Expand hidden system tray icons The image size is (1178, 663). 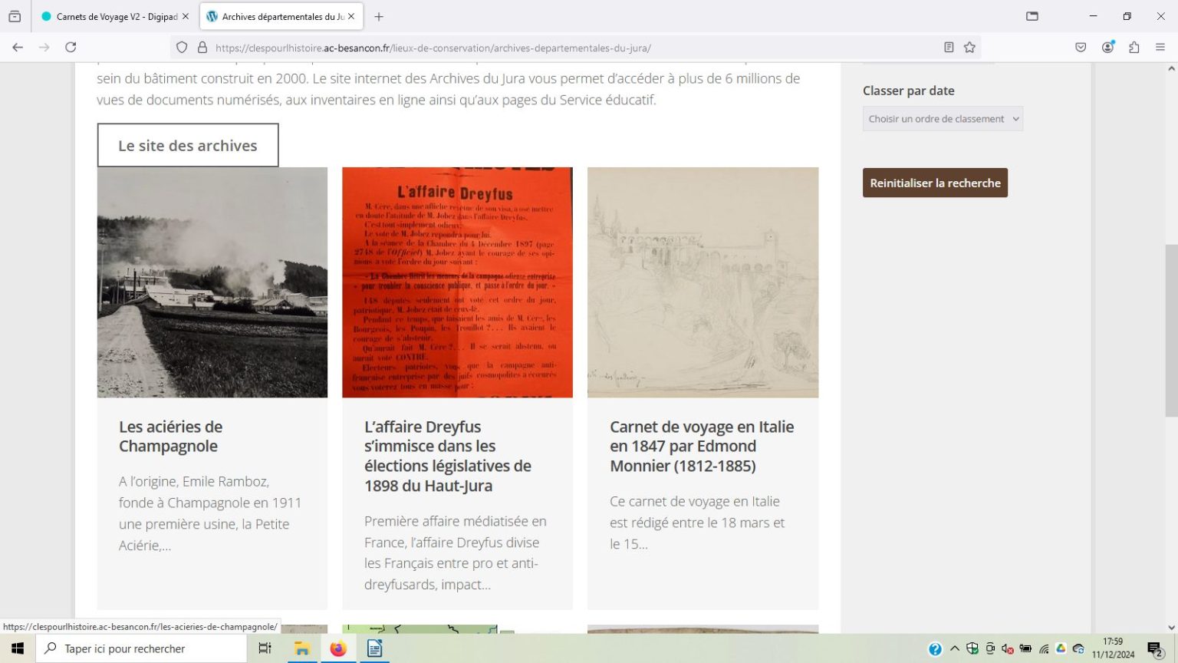pyautogui.click(x=955, y=648)
